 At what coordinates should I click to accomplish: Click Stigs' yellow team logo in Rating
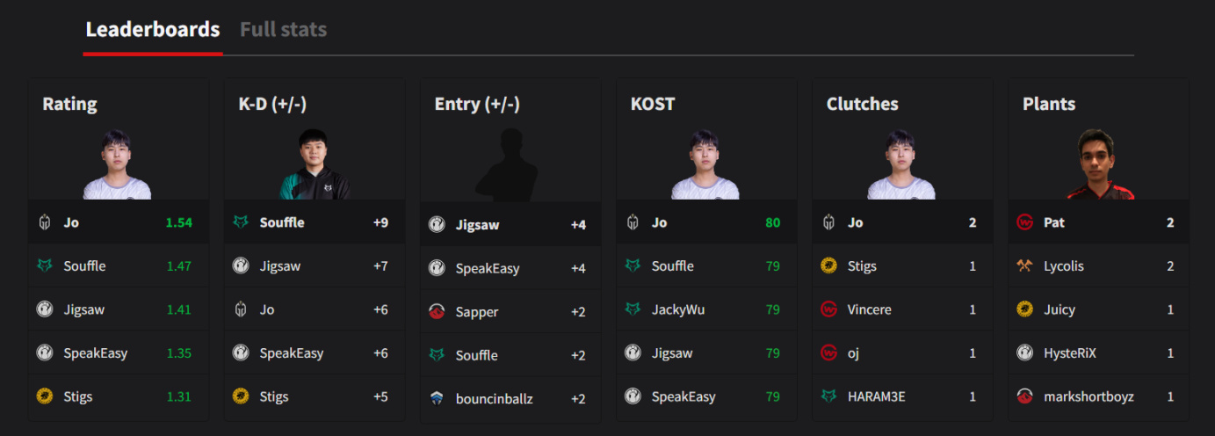pos(45,396)
